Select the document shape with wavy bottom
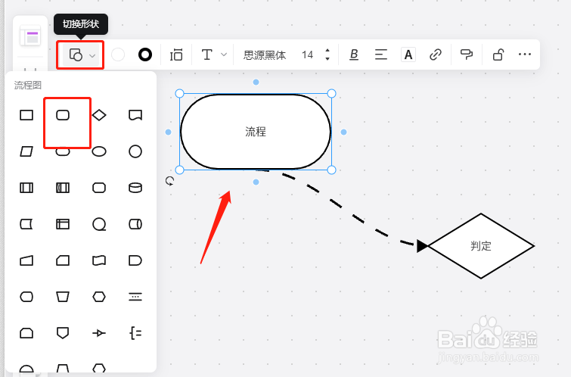The image size is (571, 377). 135,115
